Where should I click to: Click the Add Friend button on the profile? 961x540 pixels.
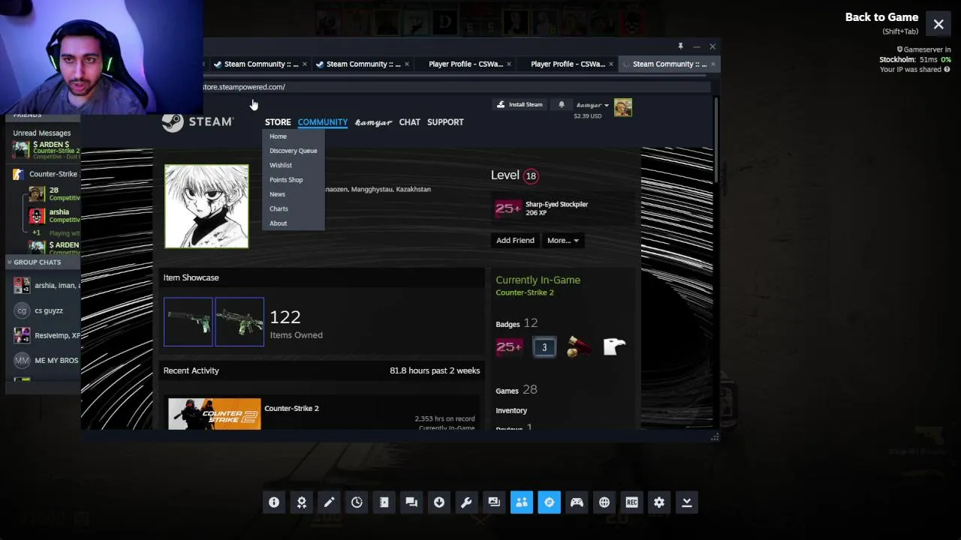pos(515,240)
